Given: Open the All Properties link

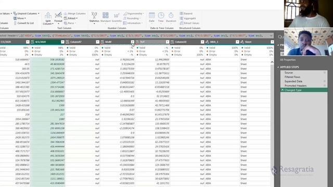Looking at the screenshot, I should tap(288, 60).
